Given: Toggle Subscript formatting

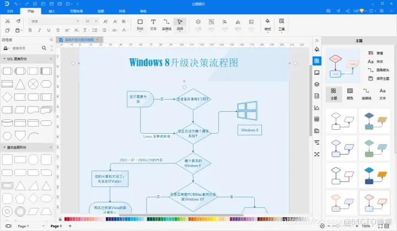Looking at the screenshot, I should click(77, 30).
